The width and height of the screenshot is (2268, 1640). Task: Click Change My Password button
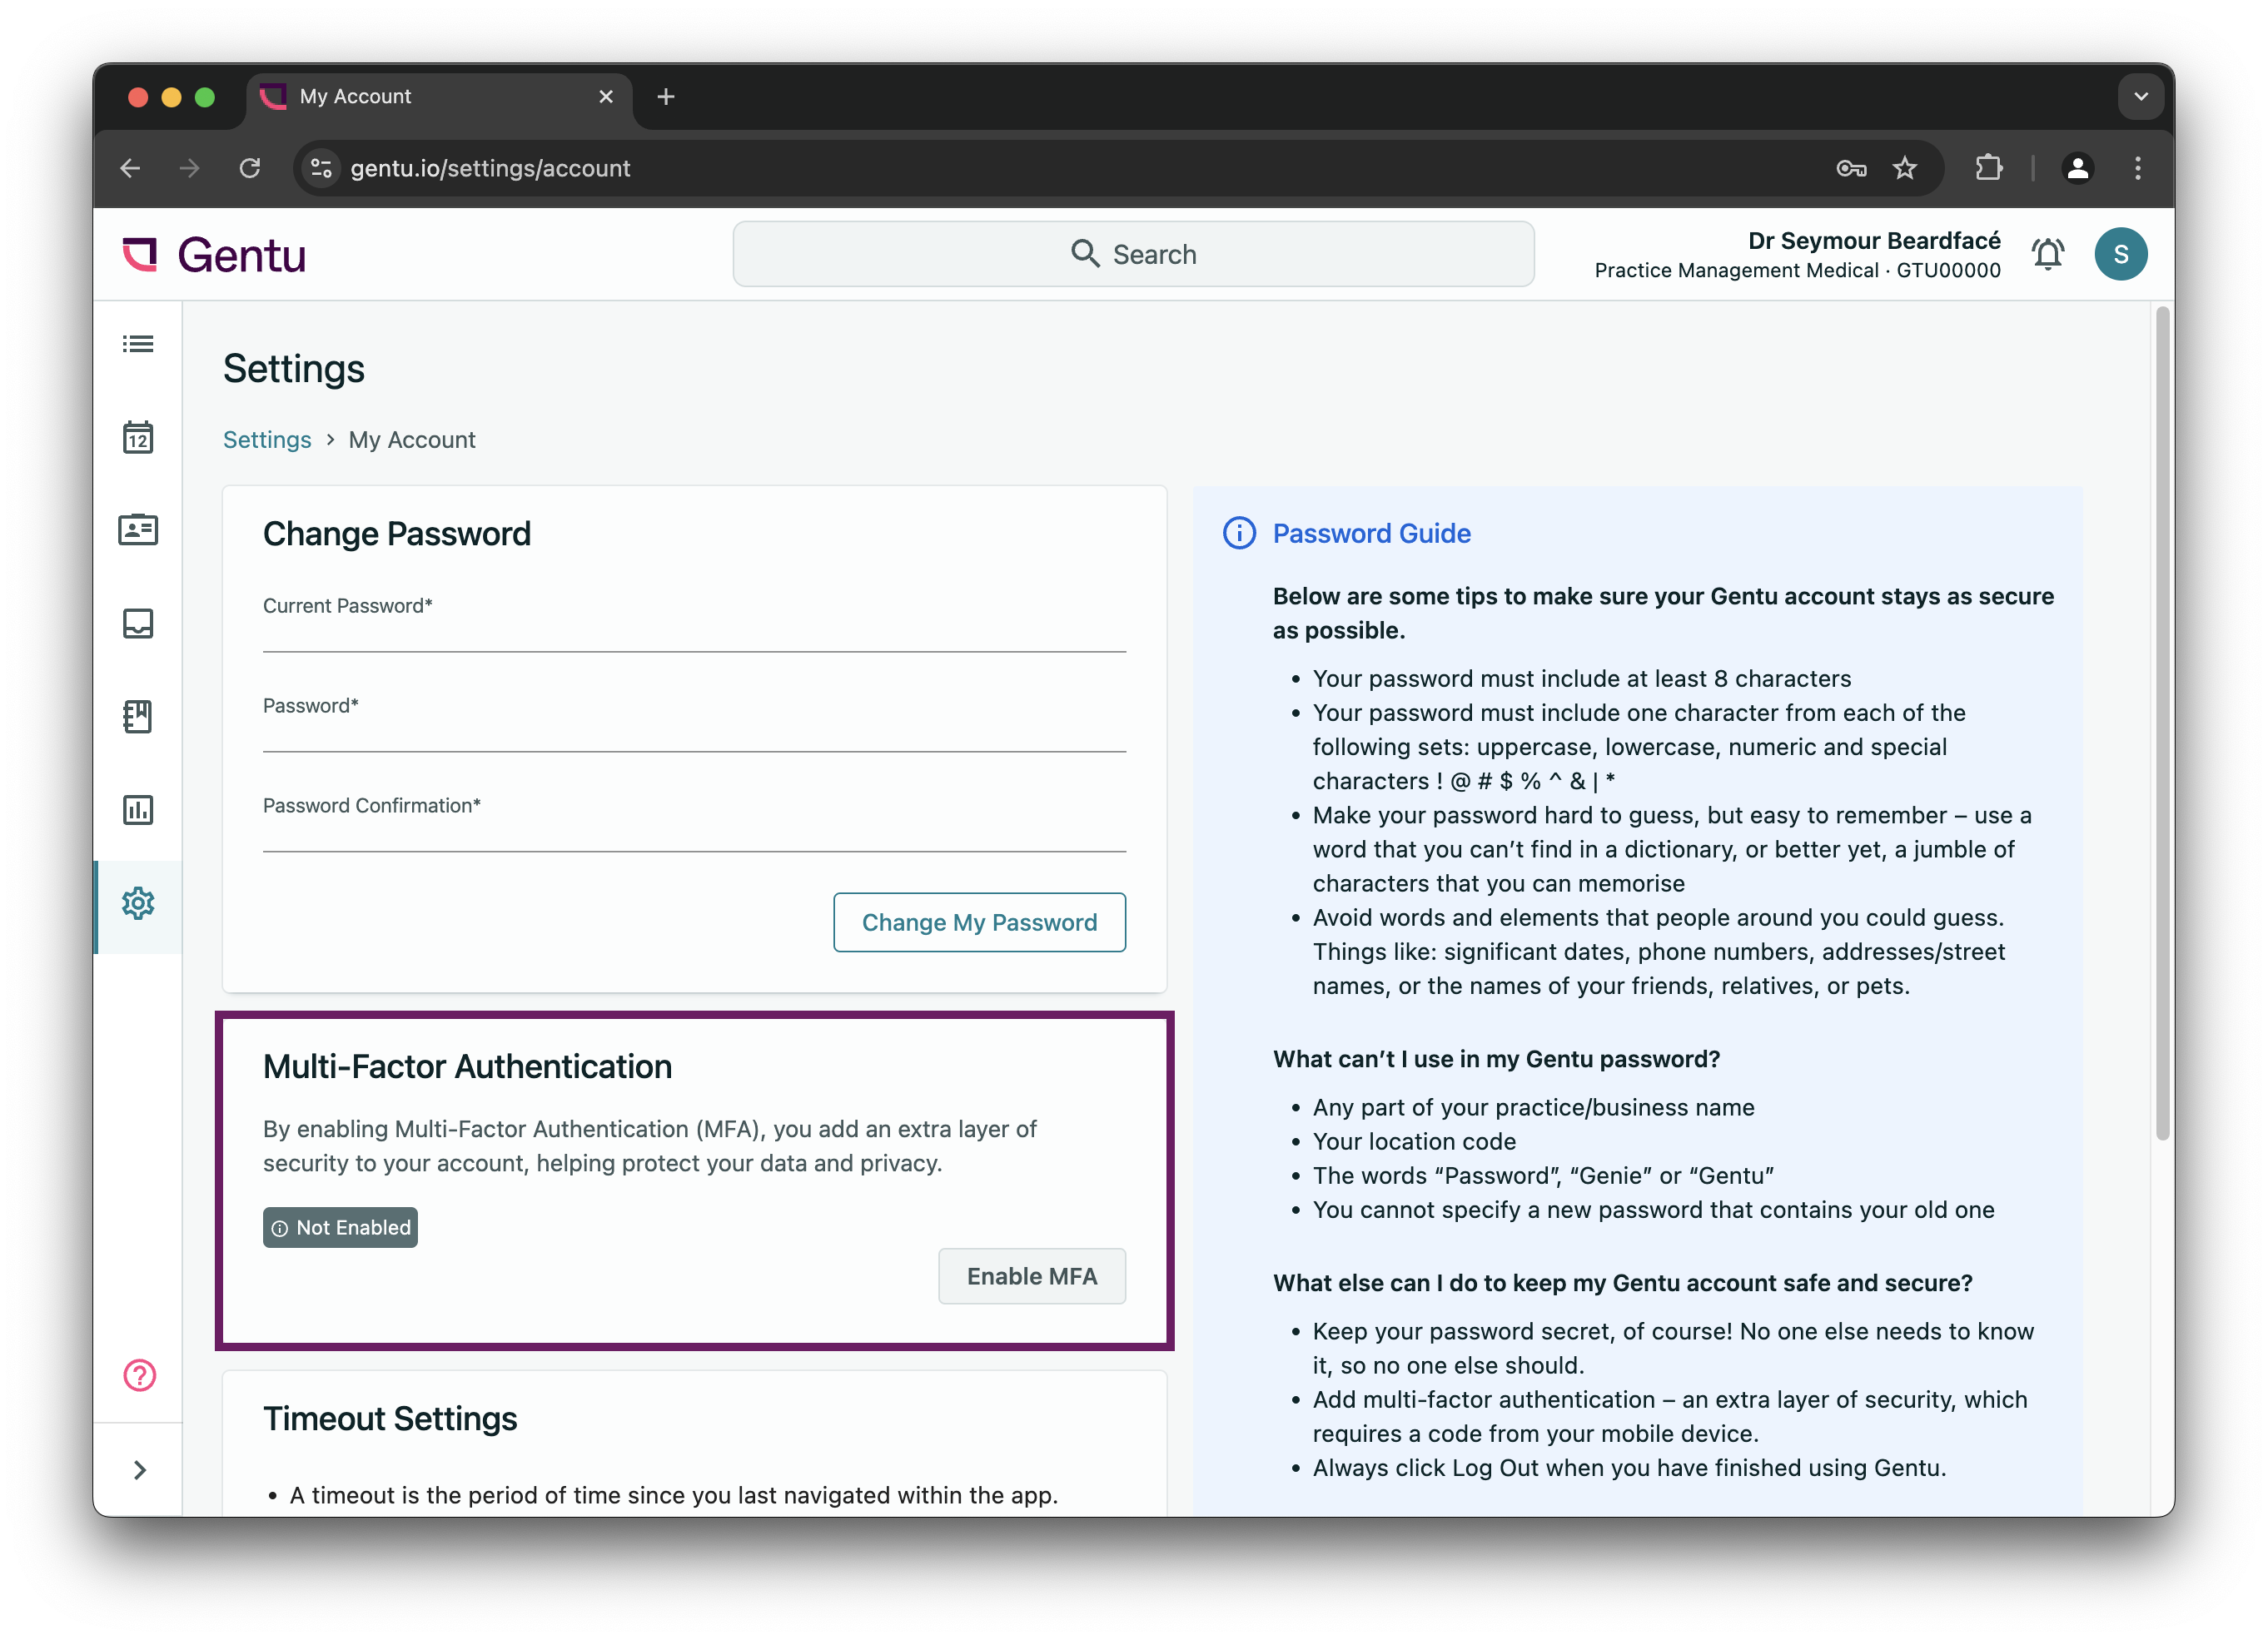(979, 922)
